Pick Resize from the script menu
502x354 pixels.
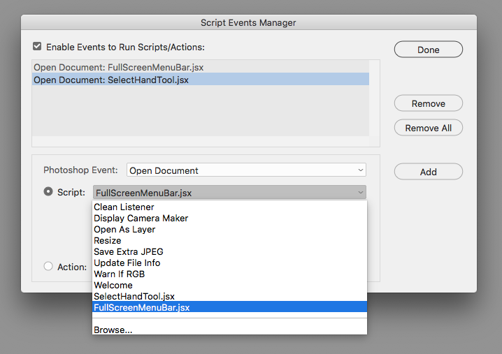coord(108,241)
